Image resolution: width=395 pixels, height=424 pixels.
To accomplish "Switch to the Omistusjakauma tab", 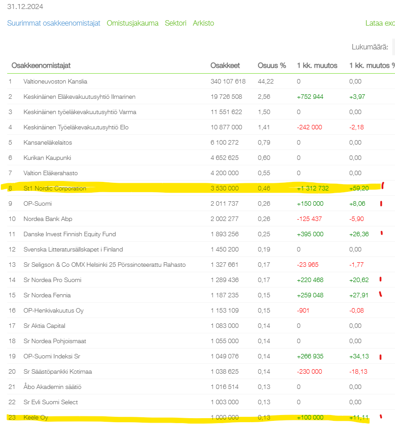I will [x=133, y=23].
